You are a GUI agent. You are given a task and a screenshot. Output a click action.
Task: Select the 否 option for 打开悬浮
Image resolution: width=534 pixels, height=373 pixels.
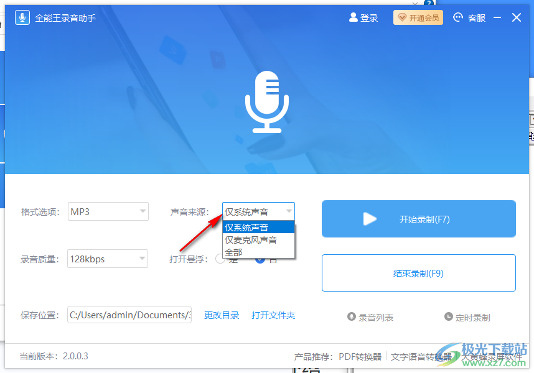pyautogui.click(x=260, y=260)
